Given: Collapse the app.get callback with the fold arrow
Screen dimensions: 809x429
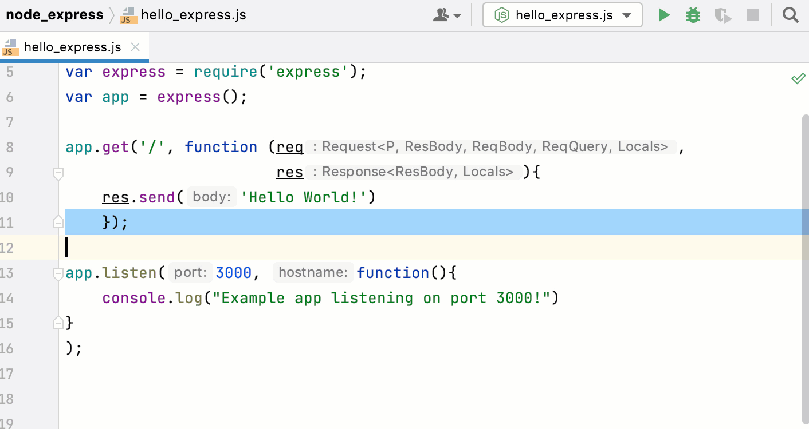Looking at the screenshot, I should 58,172.
